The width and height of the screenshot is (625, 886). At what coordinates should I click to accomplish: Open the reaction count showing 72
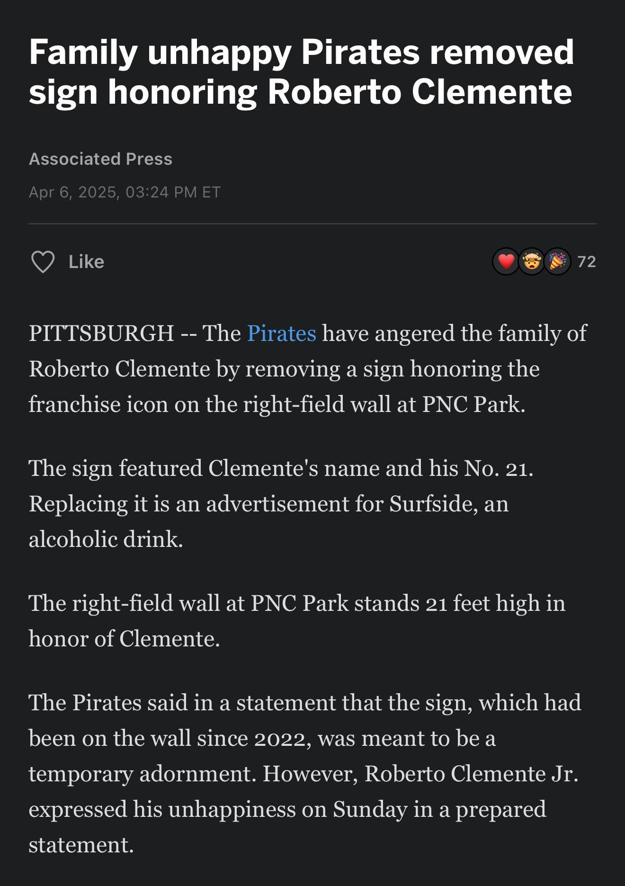point(587,262)
